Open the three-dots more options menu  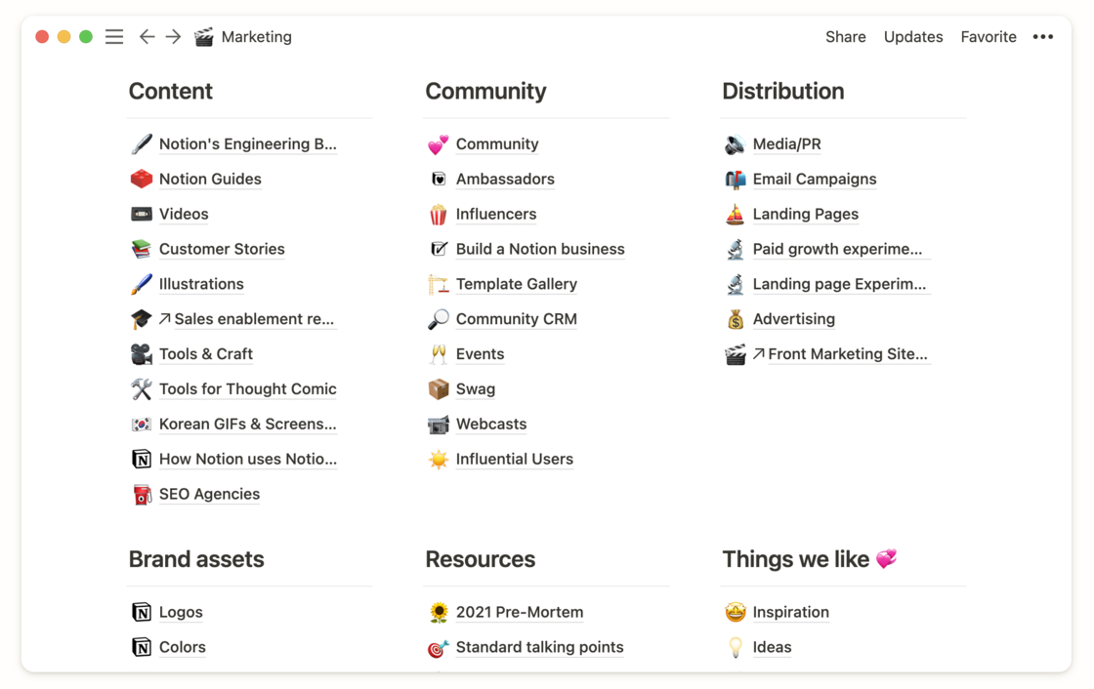[x=1043, y=37]
